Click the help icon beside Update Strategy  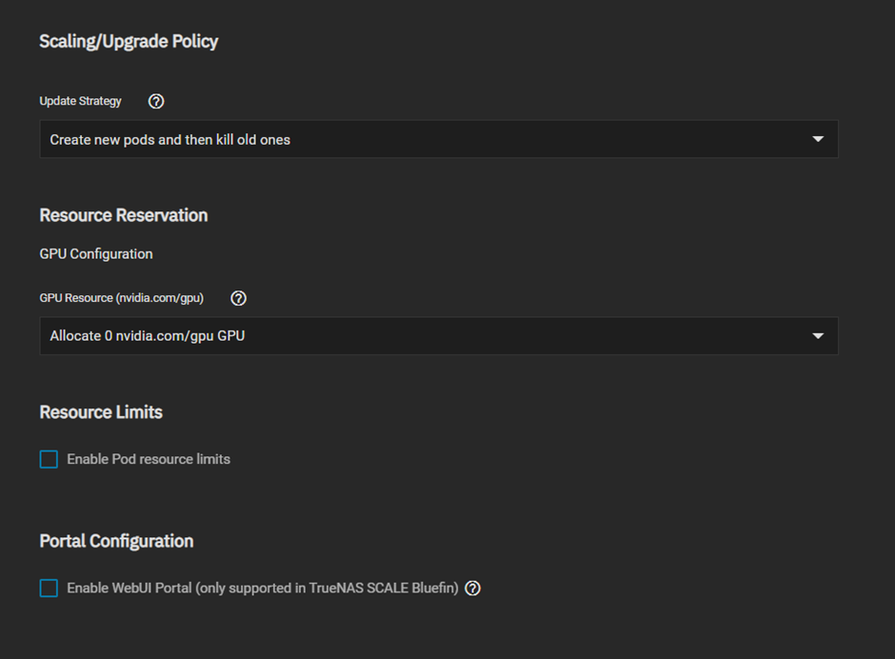(157, 101)
